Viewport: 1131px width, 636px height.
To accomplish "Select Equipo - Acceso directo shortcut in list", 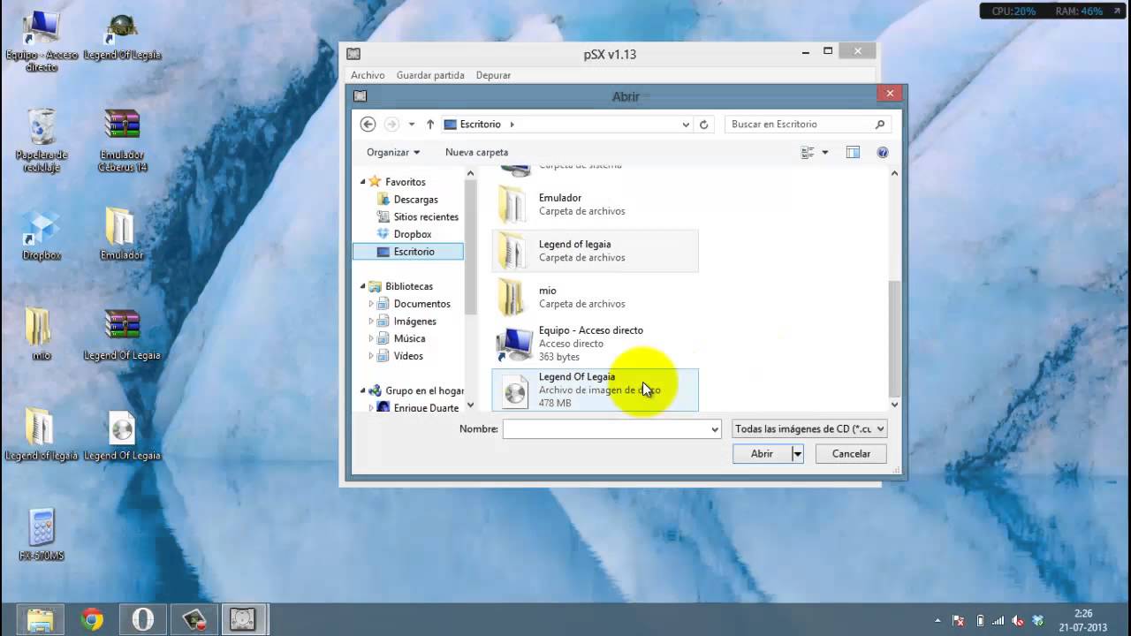I will click(x=595, y=343).
